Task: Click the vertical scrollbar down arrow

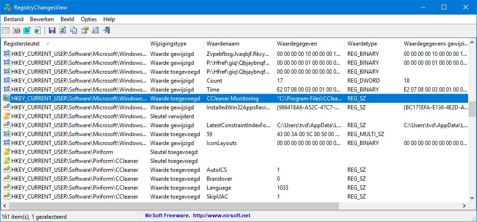Action: point(472,199)
